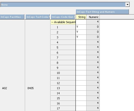Select sequence row 10

pos(63,73)
